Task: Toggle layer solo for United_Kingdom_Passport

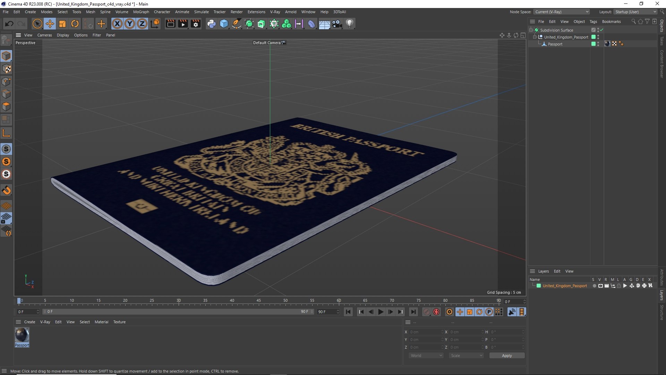Action: (x=594, y=286)
